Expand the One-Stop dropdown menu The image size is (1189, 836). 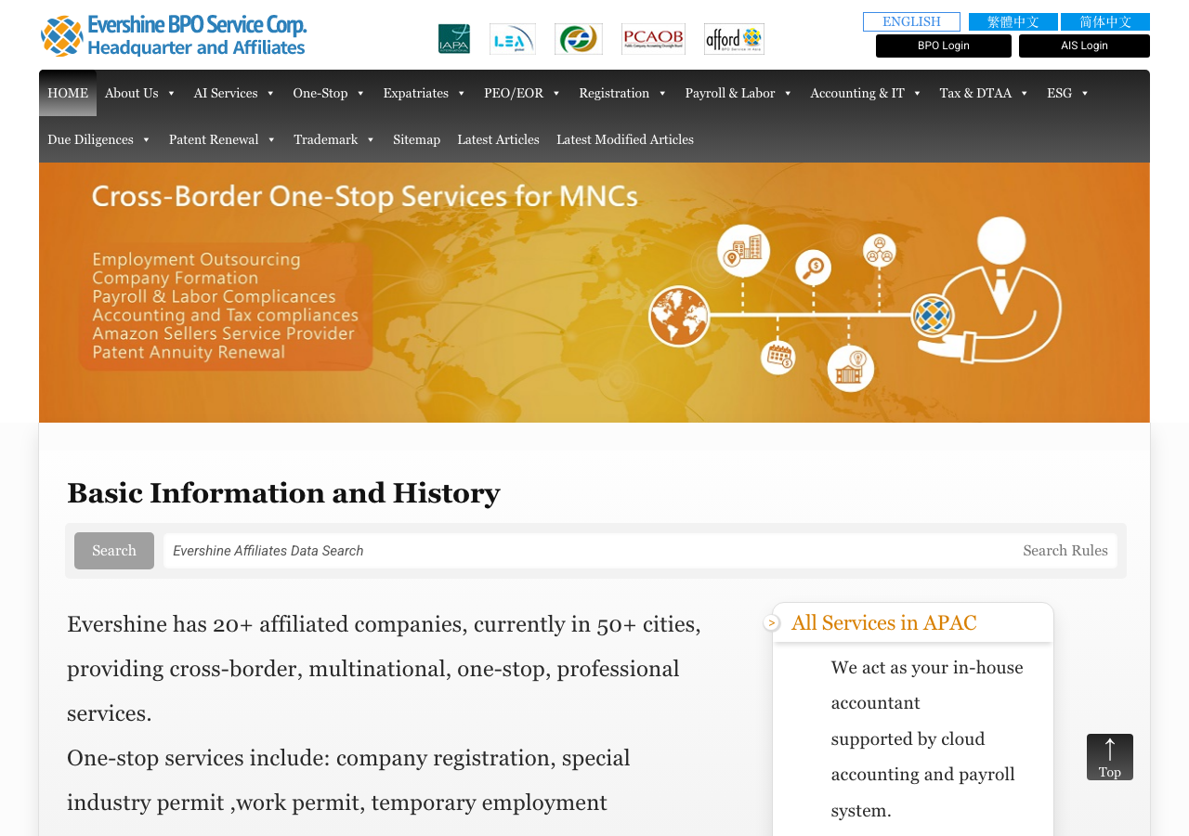[329, 93]
